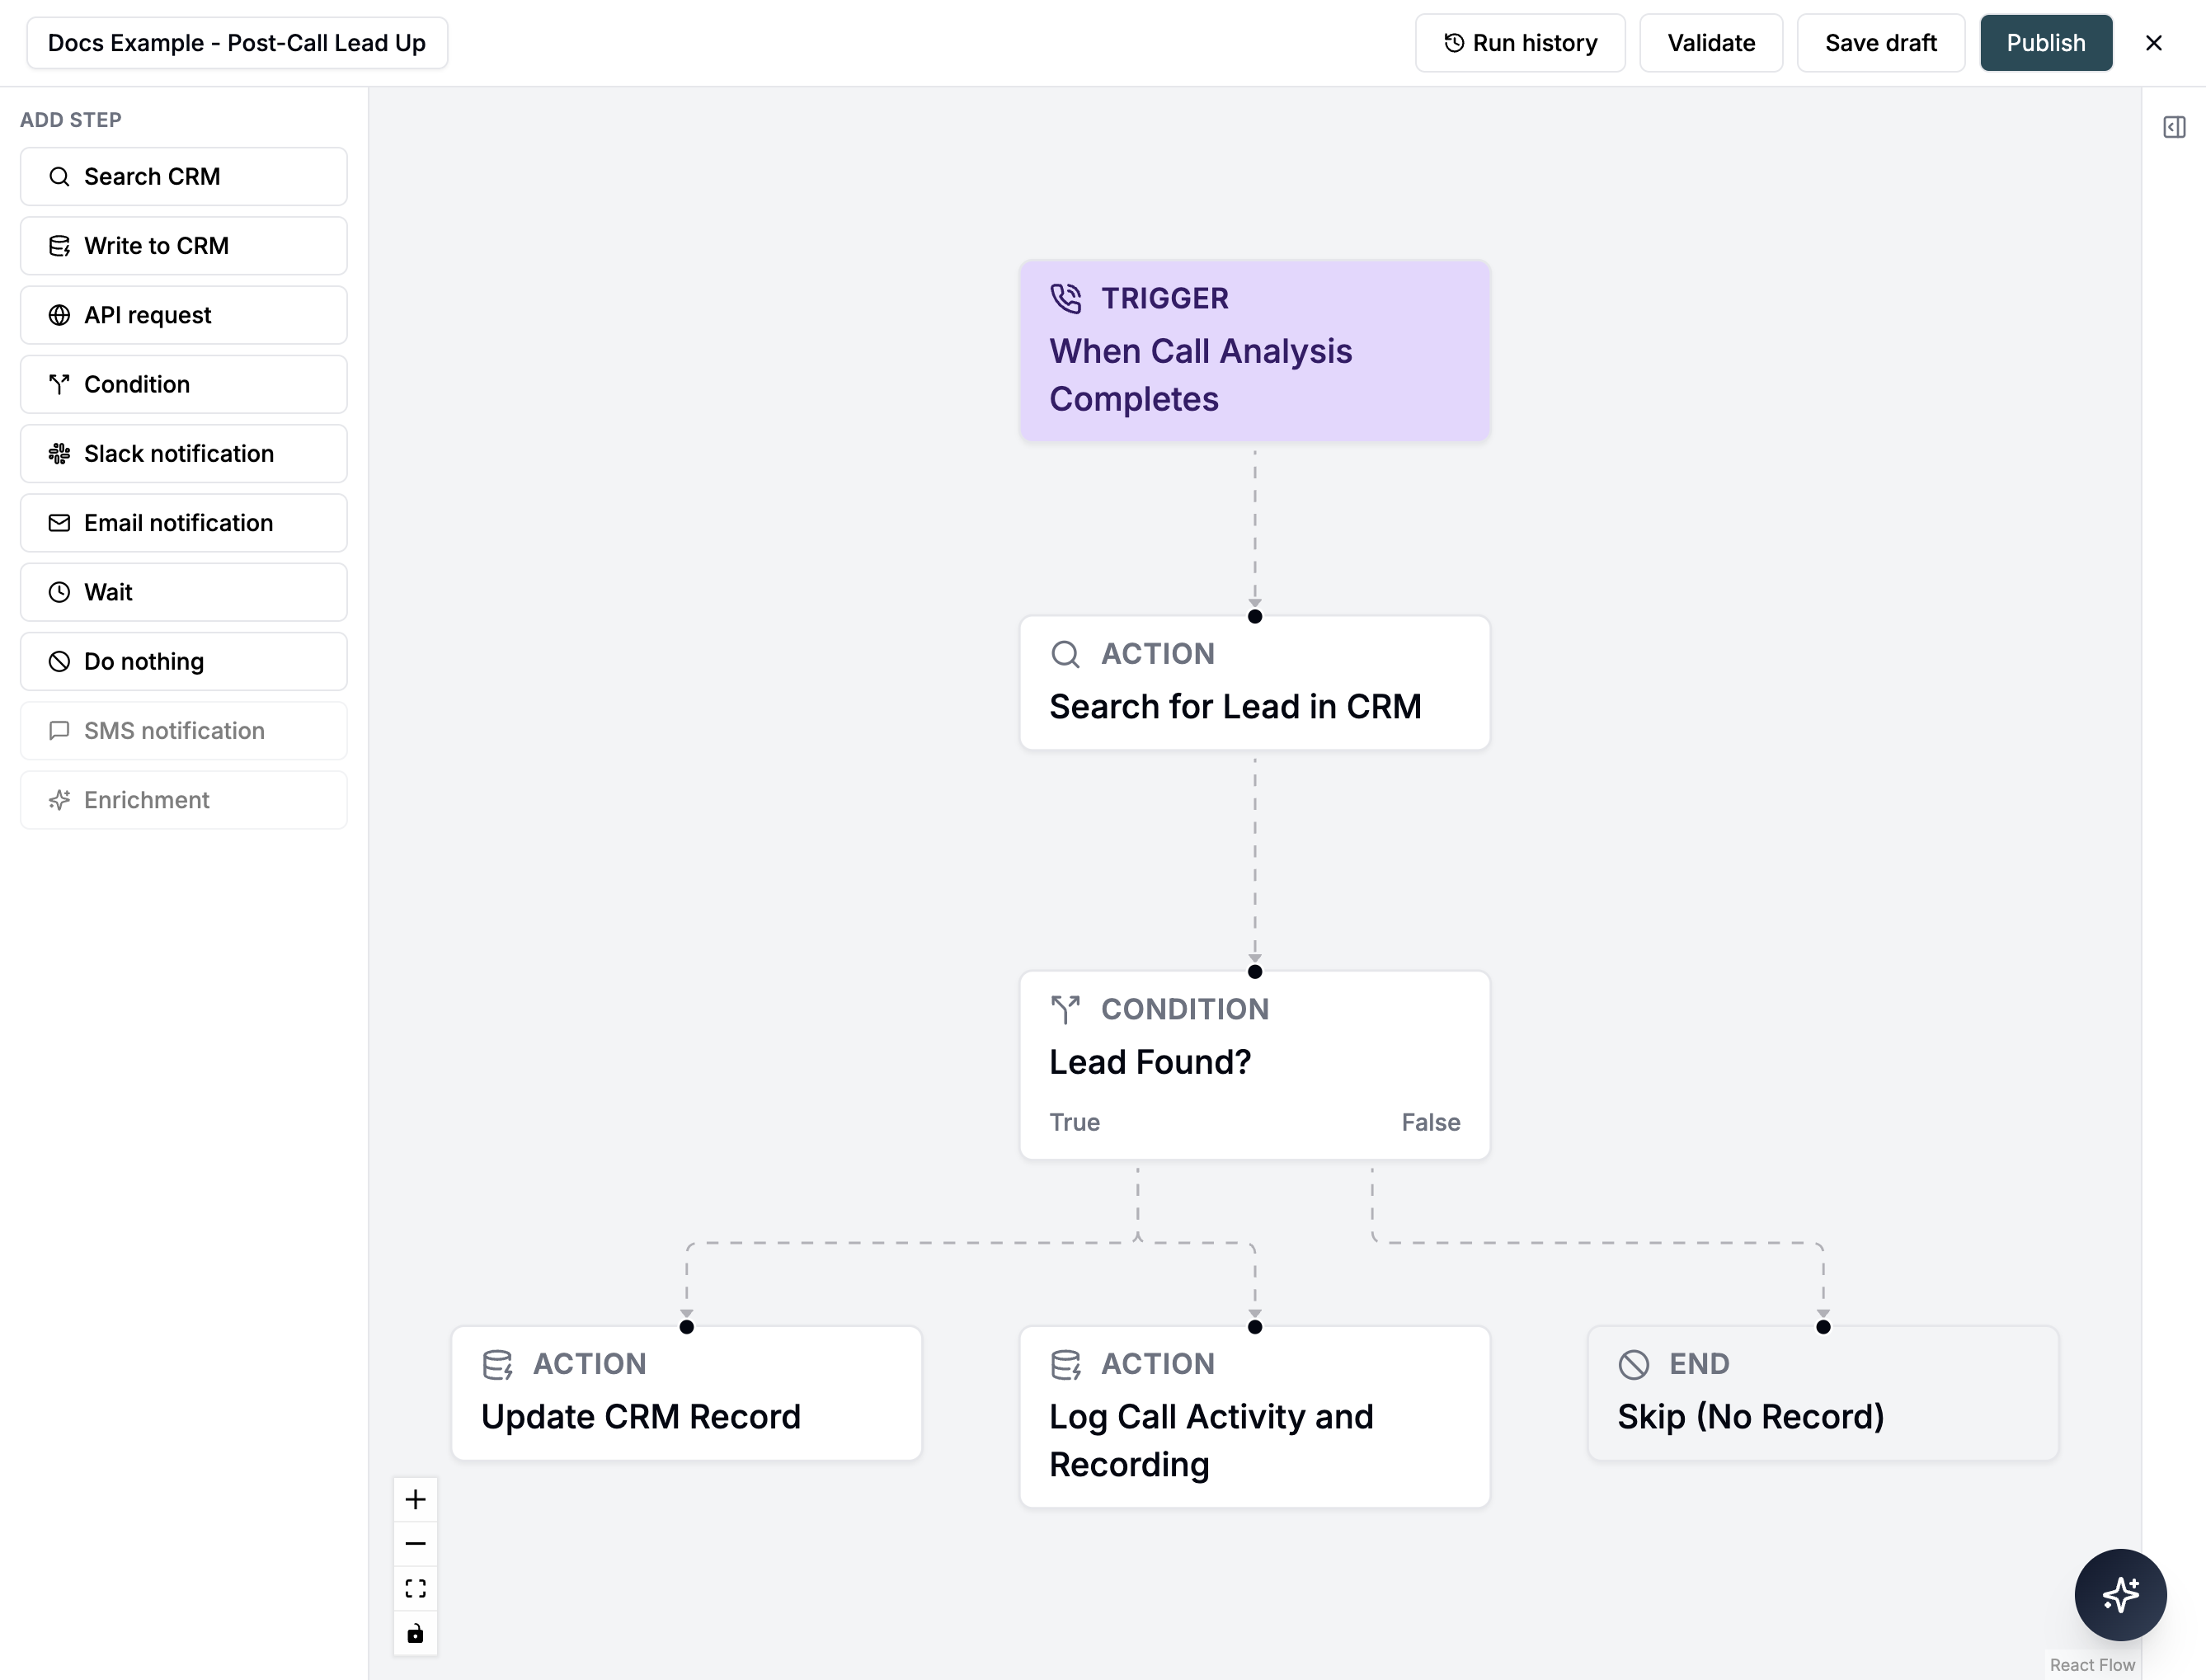This screenshot has height=1680, width=2206.
Task: Click the Do nothing prohibited icon
Action: coord(59,662)
